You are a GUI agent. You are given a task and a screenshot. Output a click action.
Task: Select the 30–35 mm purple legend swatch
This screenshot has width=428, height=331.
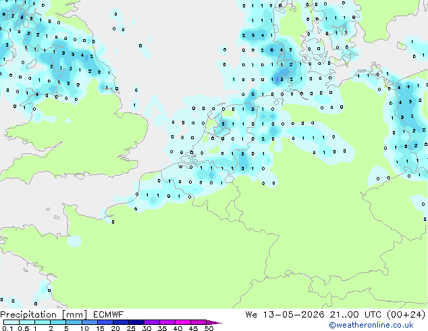point(152,322)
